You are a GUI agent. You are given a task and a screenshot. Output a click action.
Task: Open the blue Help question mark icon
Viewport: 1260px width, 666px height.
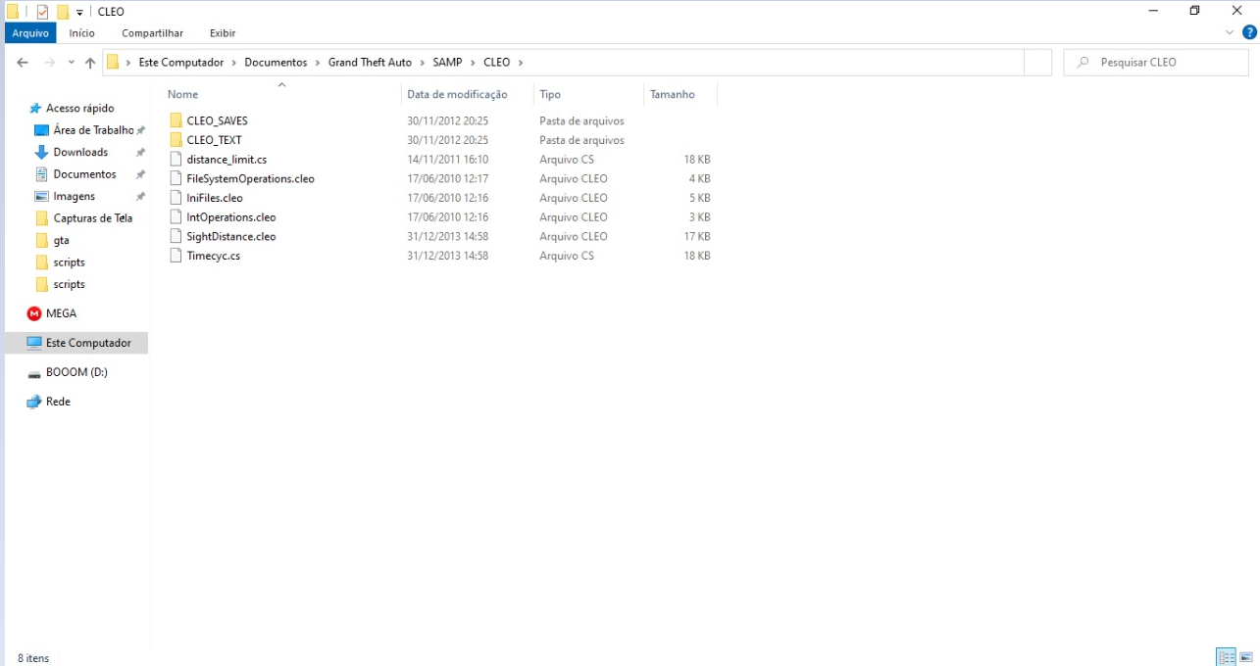point(1249,32)
